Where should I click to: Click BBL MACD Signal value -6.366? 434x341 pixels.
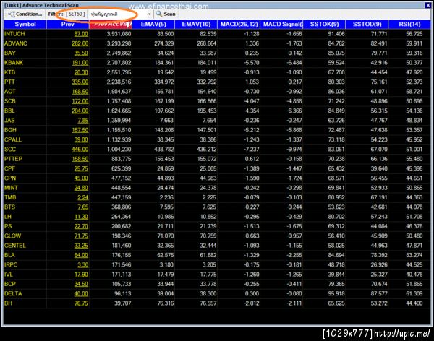(x=294, y=111)
